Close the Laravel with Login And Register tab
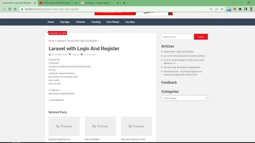This screenshot has width=255, height=143. 35,3
